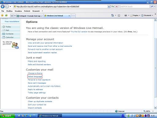Open 'Forward mail to another e-mail account'
The height and width of the screenshot is (118, 157).
pyautogui.click(x=45, y=49)
